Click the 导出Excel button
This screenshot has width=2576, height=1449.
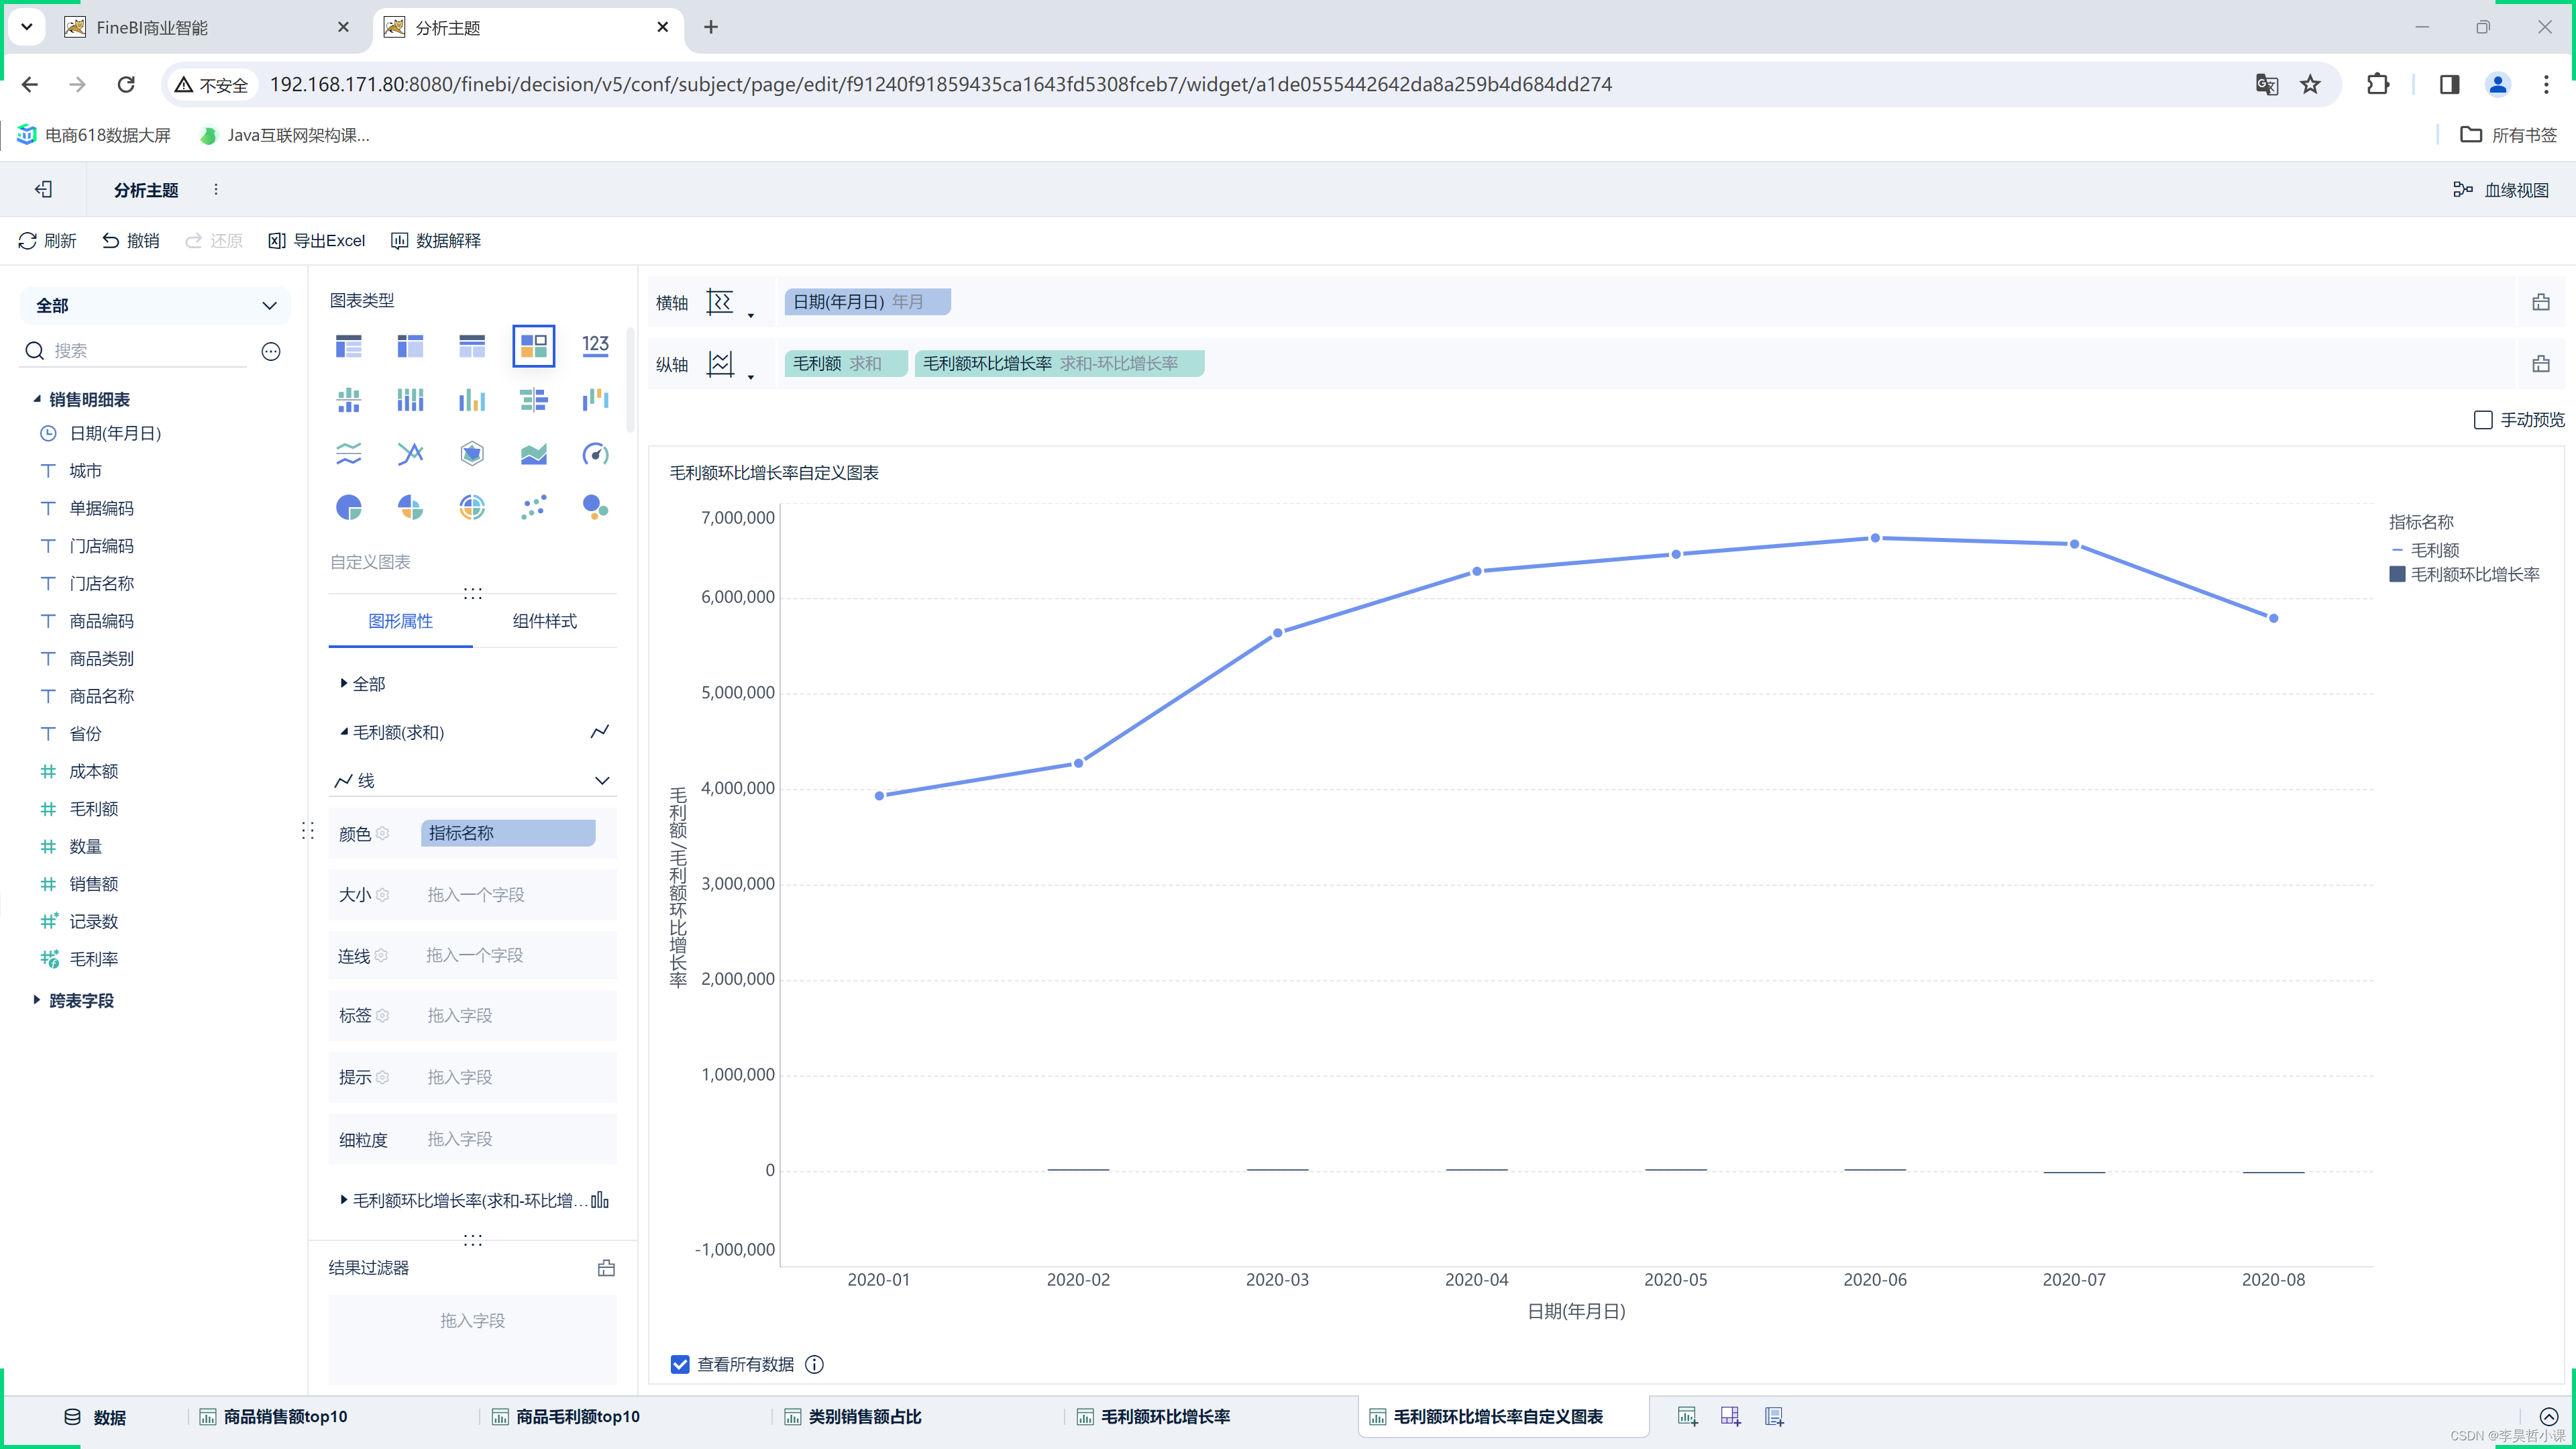(316, 241)
